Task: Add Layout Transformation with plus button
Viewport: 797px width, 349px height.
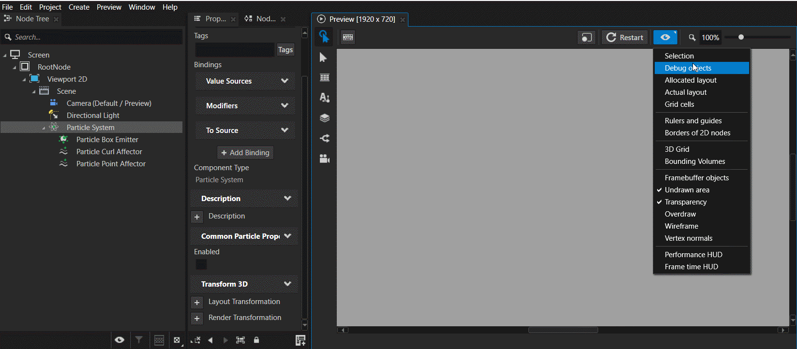Action: (197, 303)
